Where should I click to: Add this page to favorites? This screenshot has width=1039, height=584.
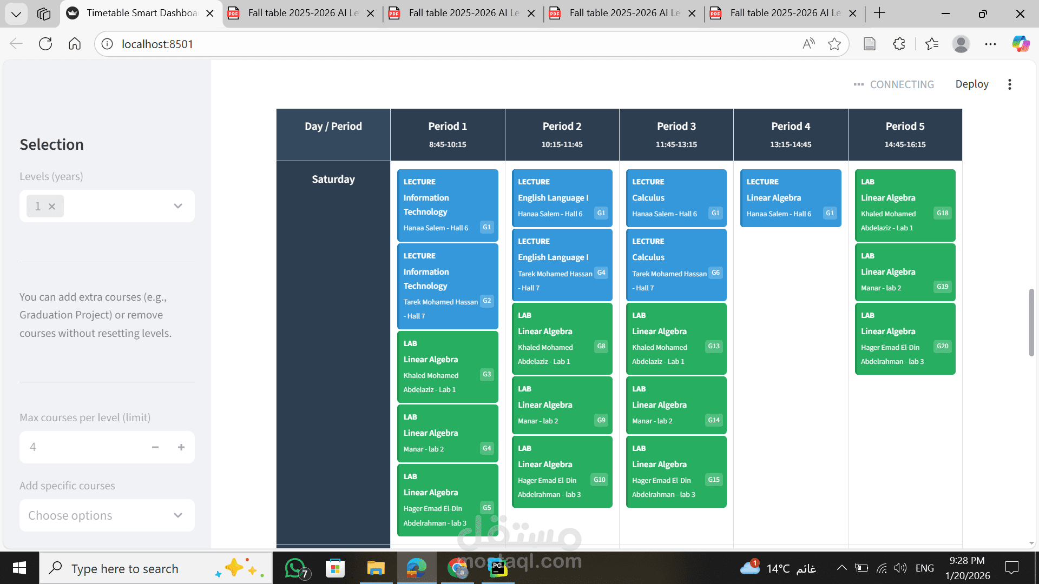[834, 44]
